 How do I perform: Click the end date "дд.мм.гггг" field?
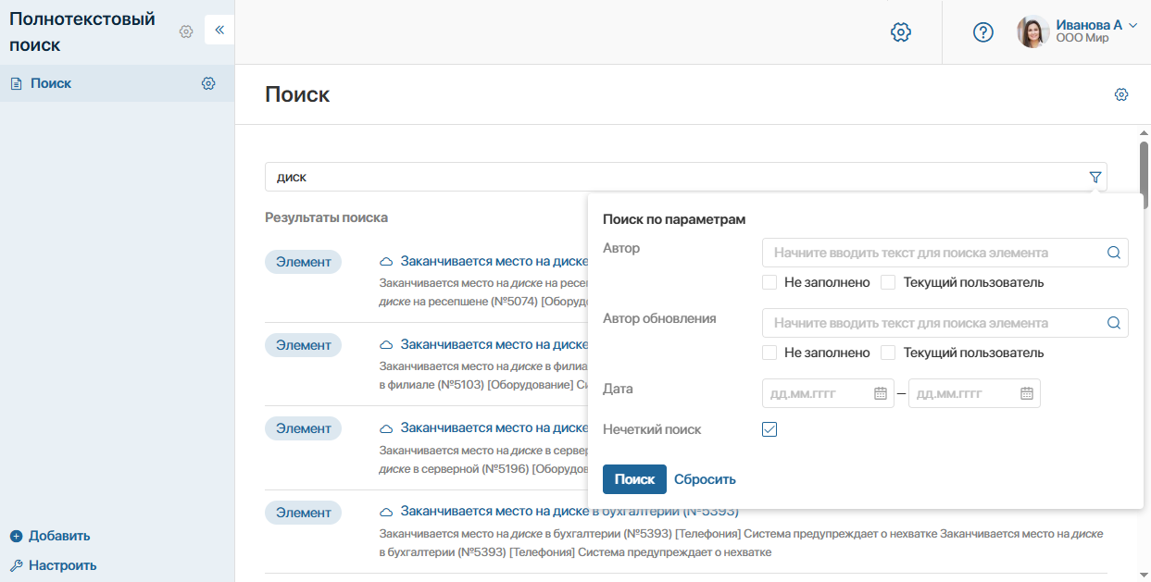(x=974, y=393)
